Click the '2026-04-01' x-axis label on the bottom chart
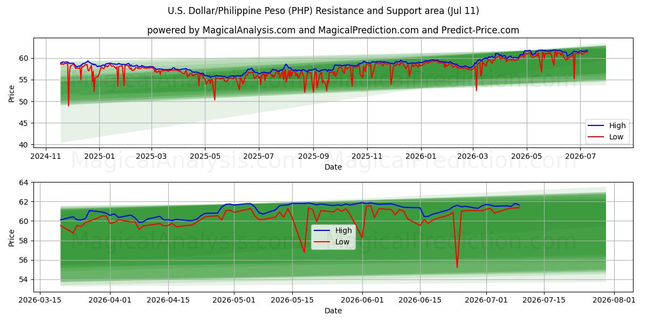 (110, 301)
